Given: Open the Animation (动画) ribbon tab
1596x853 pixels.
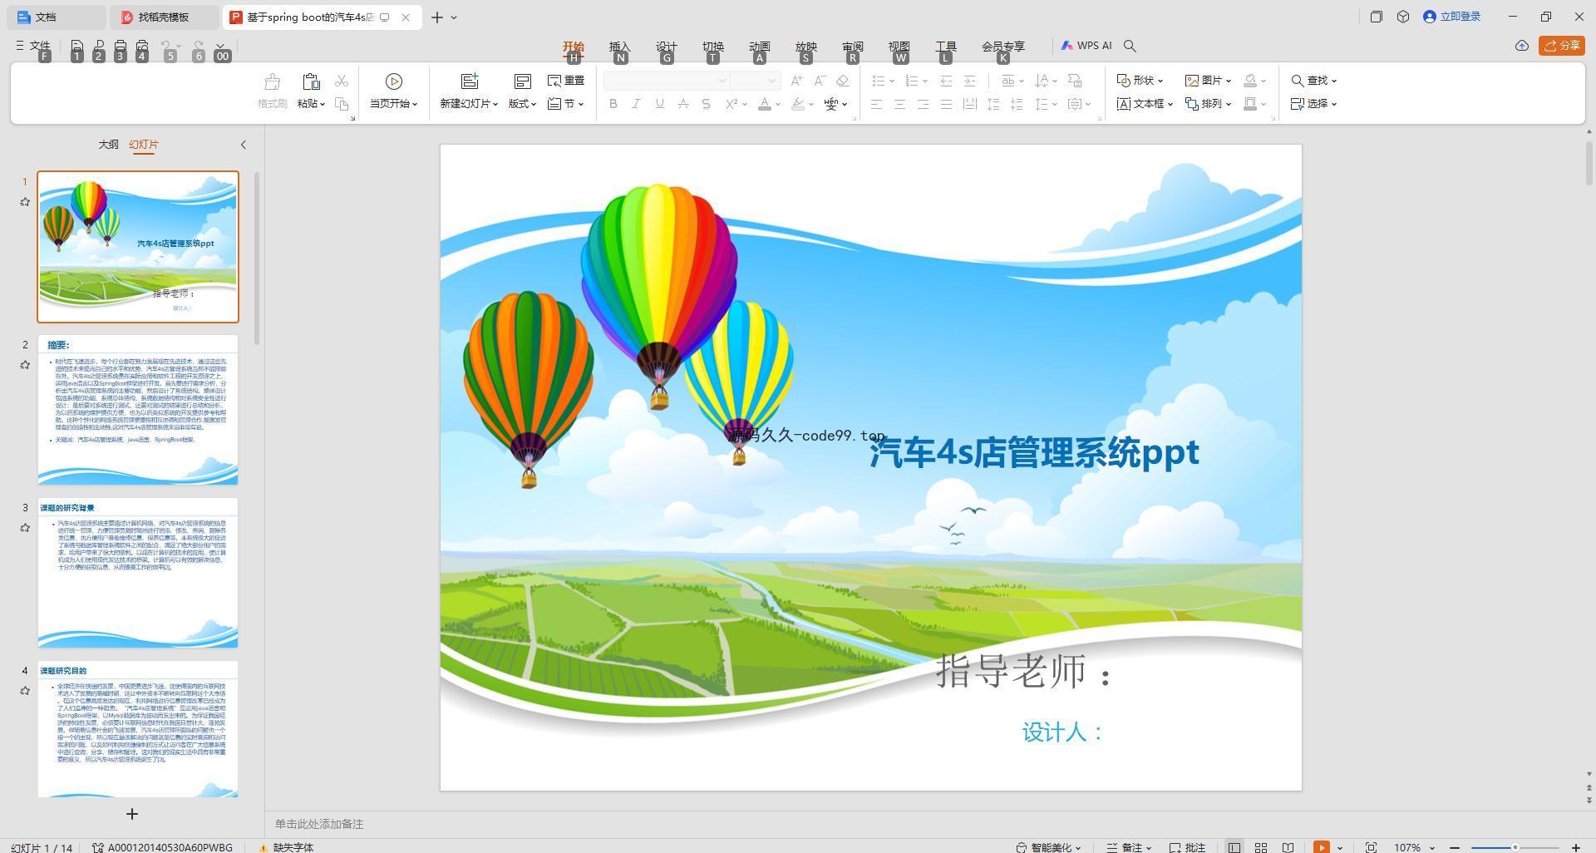Looking at the screenshot, I should (760, 47).
